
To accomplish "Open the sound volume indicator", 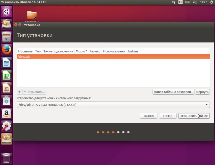I will 195,2.
